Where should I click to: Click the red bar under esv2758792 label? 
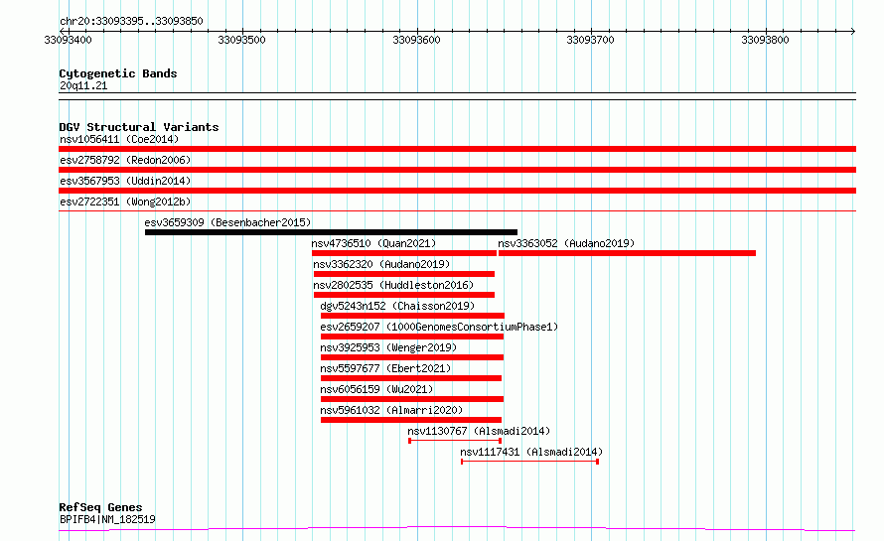457,170
